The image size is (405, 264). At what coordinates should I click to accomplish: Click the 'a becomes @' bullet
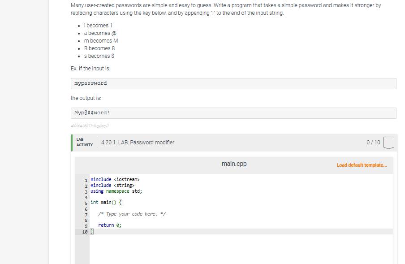(100, 33)
